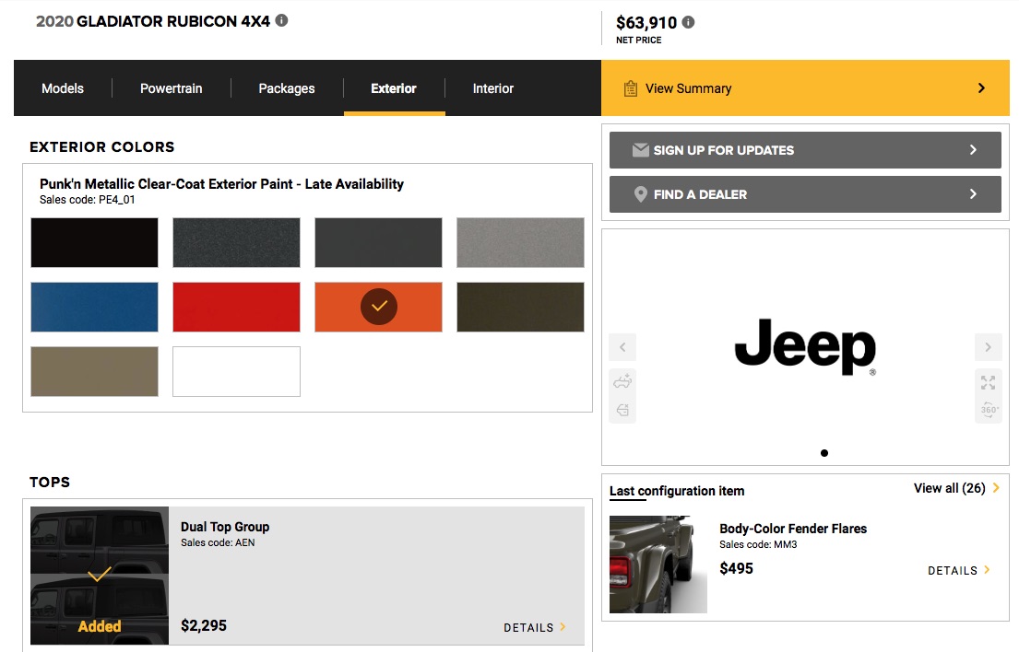Image resolution: width=1019 pixels, height=652 pixels.
Task: Click Body-Color Fender Flares thumbnail image
Action: (x=658, y=565)
